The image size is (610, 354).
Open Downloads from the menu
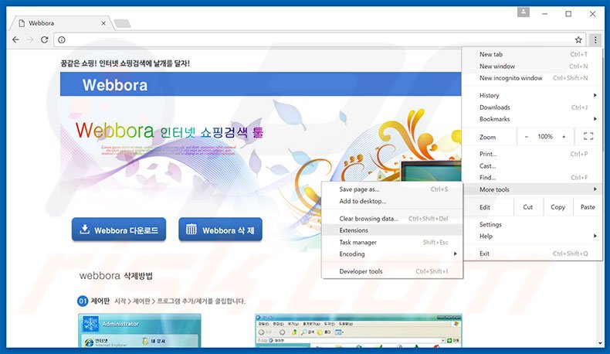pyautogui.click(x=533, y=107)
